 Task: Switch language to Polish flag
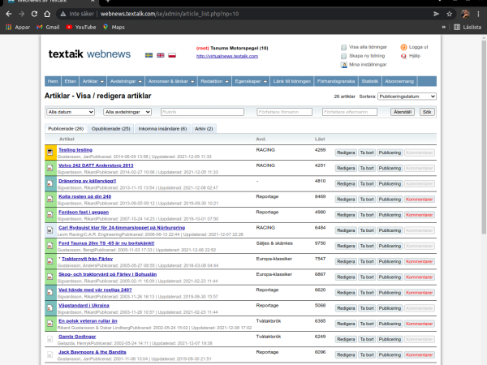click(x=172, y=55)
